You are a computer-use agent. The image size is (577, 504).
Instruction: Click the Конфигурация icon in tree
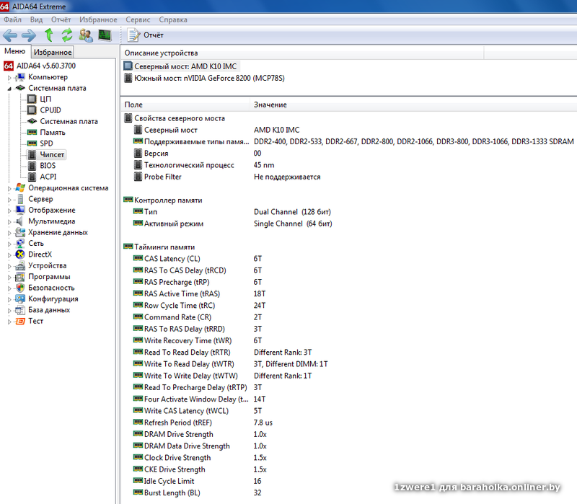(x=20, y=299)
